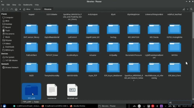
Task: Click the Arduino path bar button
Action: pyautogui.click(x=37, y=9)
